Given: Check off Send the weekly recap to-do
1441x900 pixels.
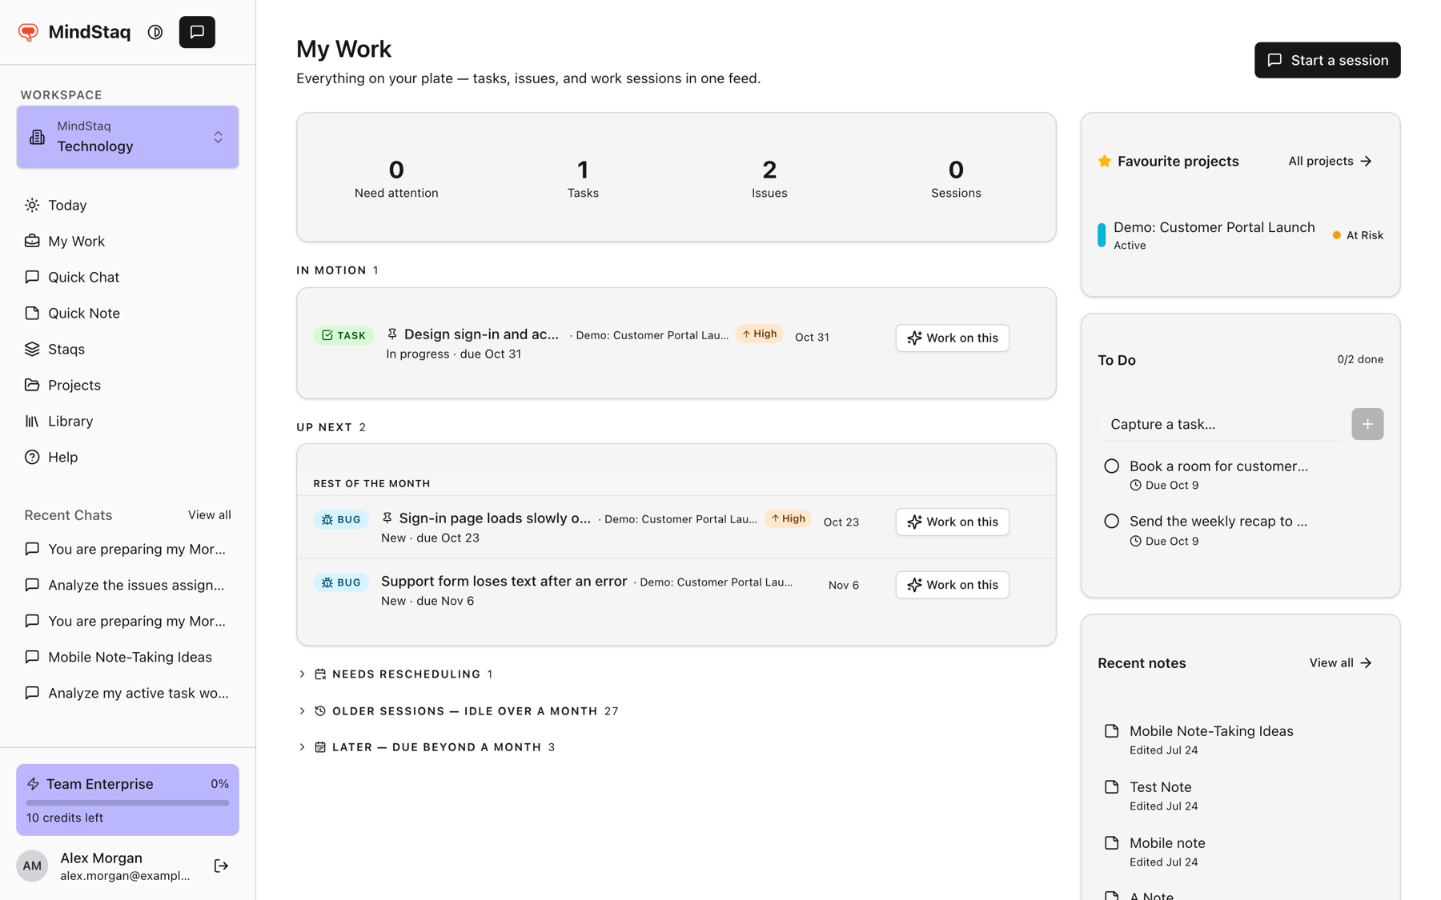Looking at the screenshot, I should click(1111, 521).
